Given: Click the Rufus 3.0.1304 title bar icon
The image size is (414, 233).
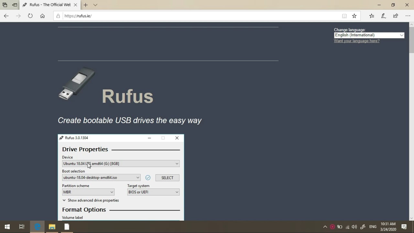Looking at the screenshot, I should [61, 138].
